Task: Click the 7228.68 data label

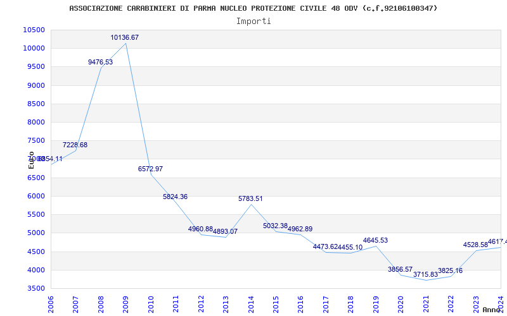Action: [75, 145]
